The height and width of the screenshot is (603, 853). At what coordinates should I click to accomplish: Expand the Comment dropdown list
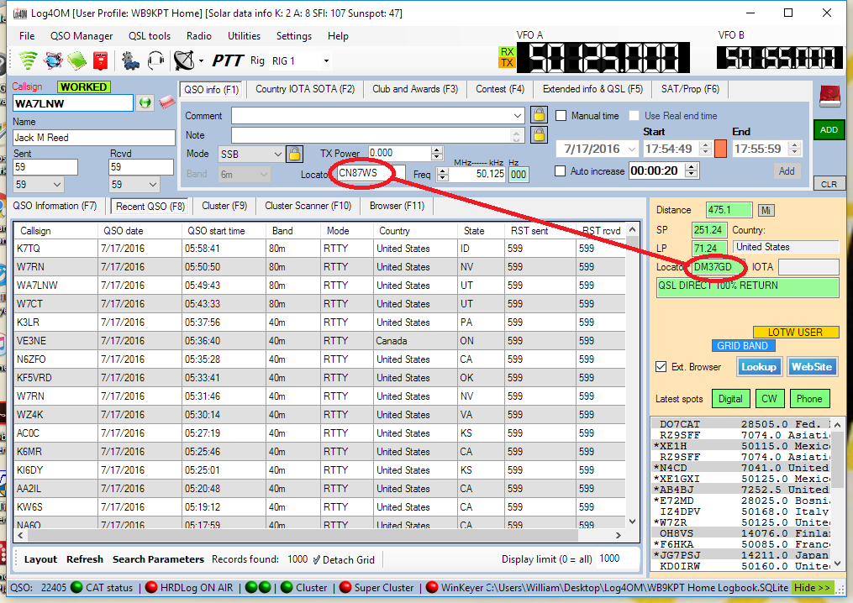click(517, 115)
